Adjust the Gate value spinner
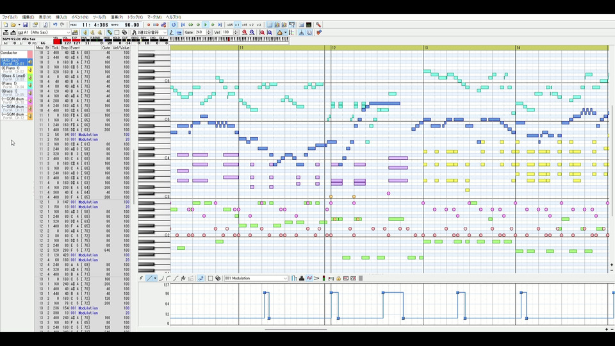This screenshot has width=615, height=346. pos(209,33)
